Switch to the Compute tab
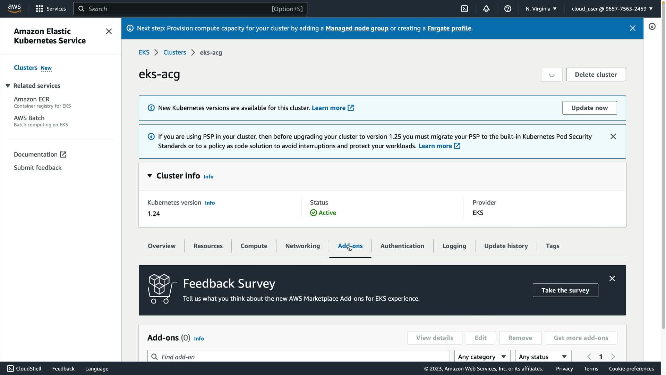 [x=254, y=246]
